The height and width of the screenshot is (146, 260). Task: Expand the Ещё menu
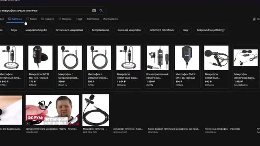coord(79,19)
